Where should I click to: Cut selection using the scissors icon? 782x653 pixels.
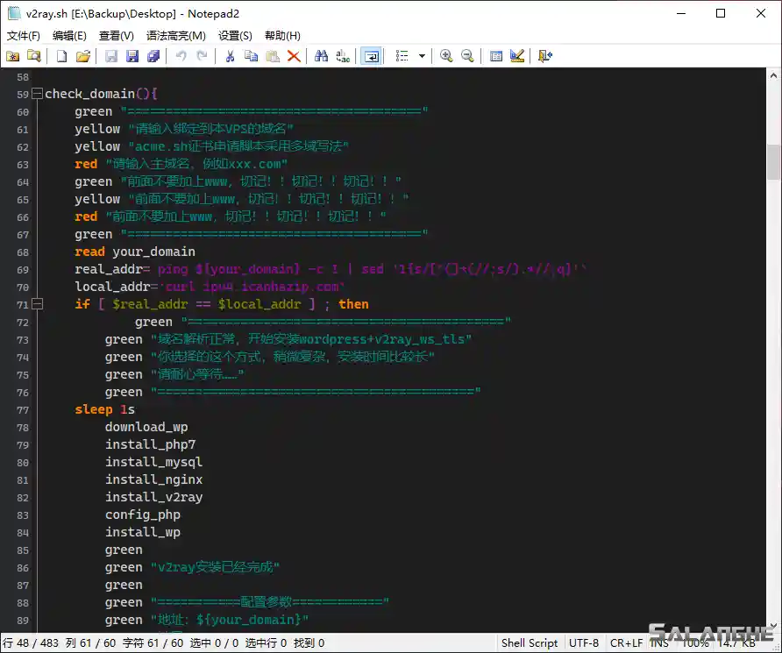tap(229, 56)
